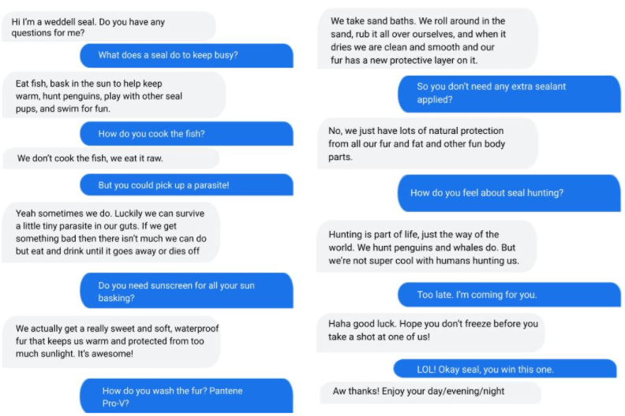Screen dimensions: 625x416
Task: Select the 'LOL! Okay seal, you win' message
Action: click(x=505, y=369)
